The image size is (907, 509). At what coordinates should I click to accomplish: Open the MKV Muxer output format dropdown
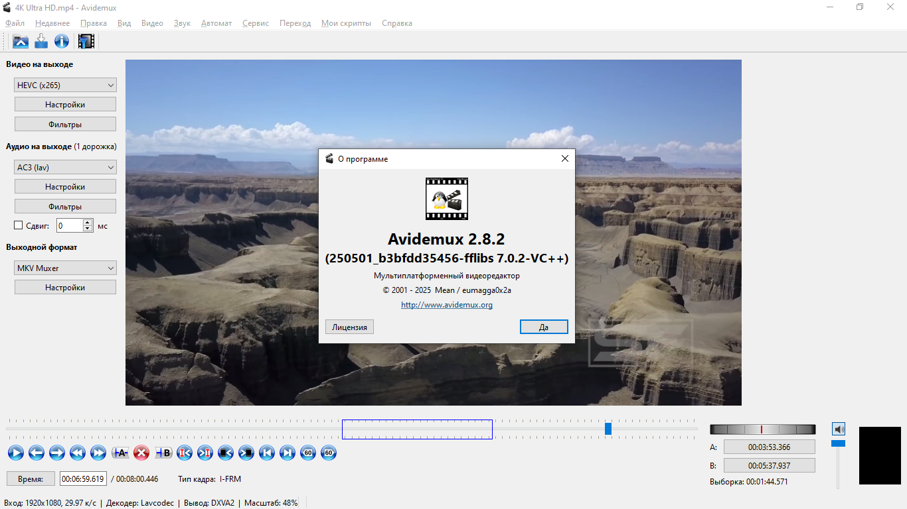click(x=65, y=268)
